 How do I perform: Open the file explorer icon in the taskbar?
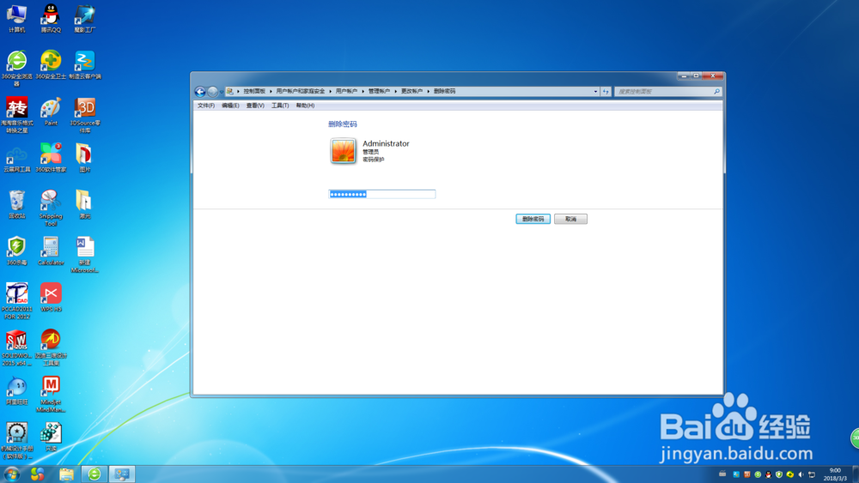pos(66,474)
